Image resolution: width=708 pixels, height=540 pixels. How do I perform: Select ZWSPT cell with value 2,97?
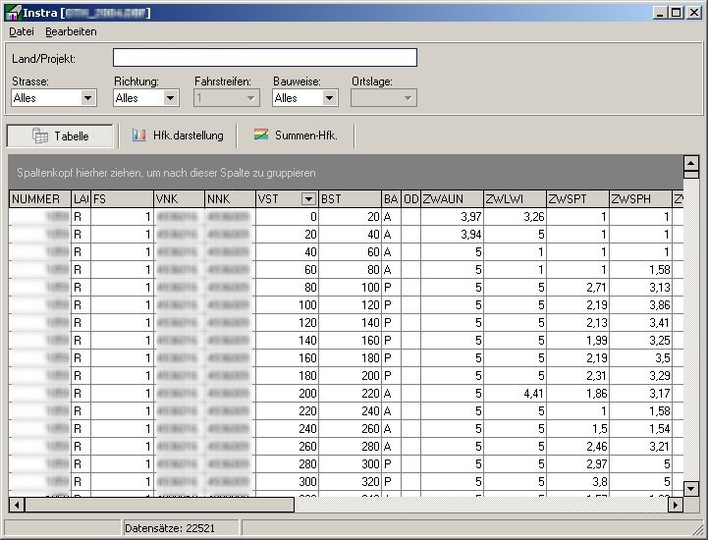pyautogui.click(x=577, y=463)
